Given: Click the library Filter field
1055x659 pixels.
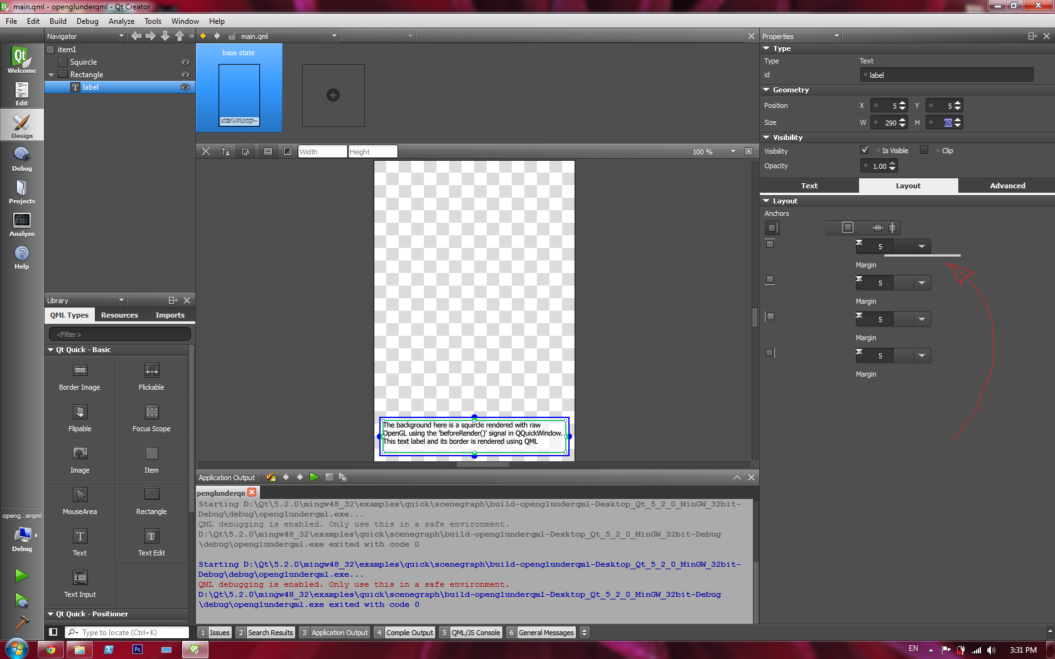Looking at the screenshot, I should (x=119, y=335).
